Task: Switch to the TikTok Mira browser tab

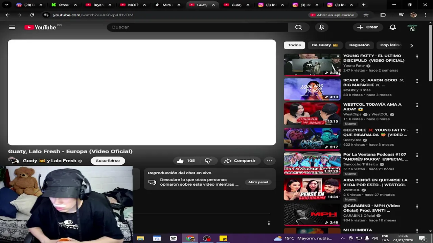Action: click(167, 5)
